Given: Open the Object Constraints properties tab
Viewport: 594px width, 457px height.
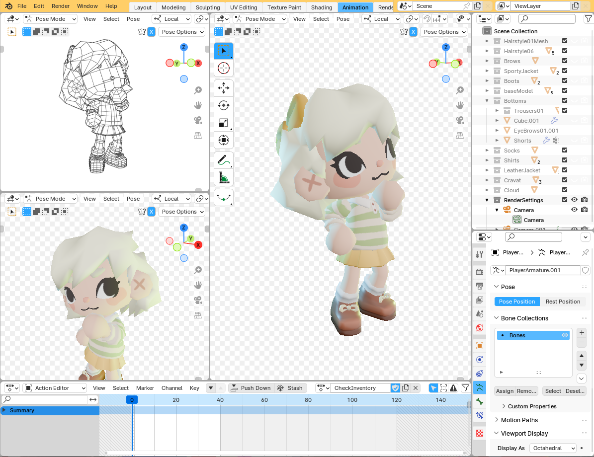Looking at the screenshot, I should [480, 374].
